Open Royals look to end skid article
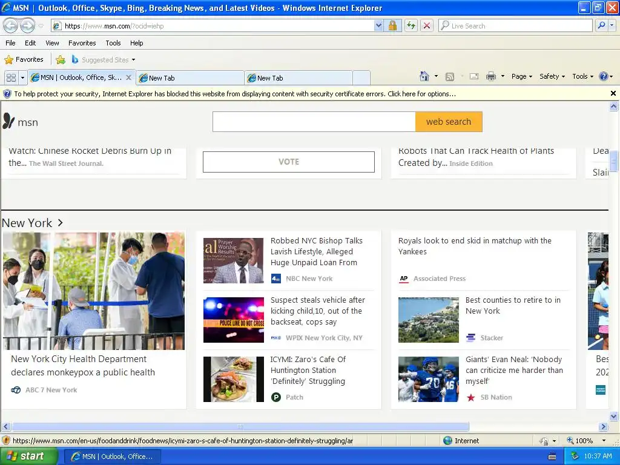Viewport: 620px width, 465px height. tap(475, 246)
